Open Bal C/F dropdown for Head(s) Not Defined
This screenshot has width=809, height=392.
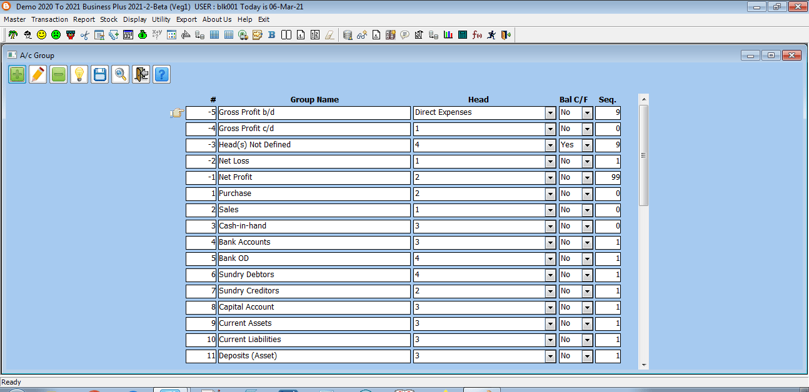[587, 145]
